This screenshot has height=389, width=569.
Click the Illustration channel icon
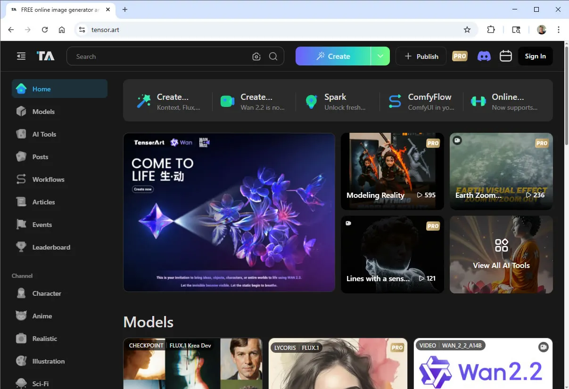tap(21, 361)
